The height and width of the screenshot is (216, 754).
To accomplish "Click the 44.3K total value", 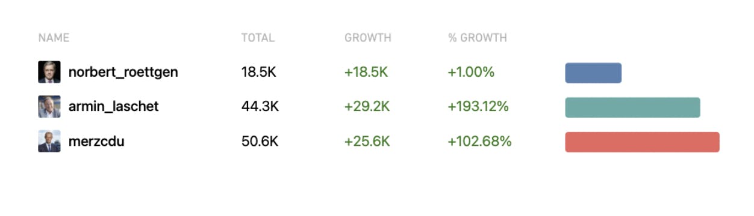I will (x=260, y=107).
